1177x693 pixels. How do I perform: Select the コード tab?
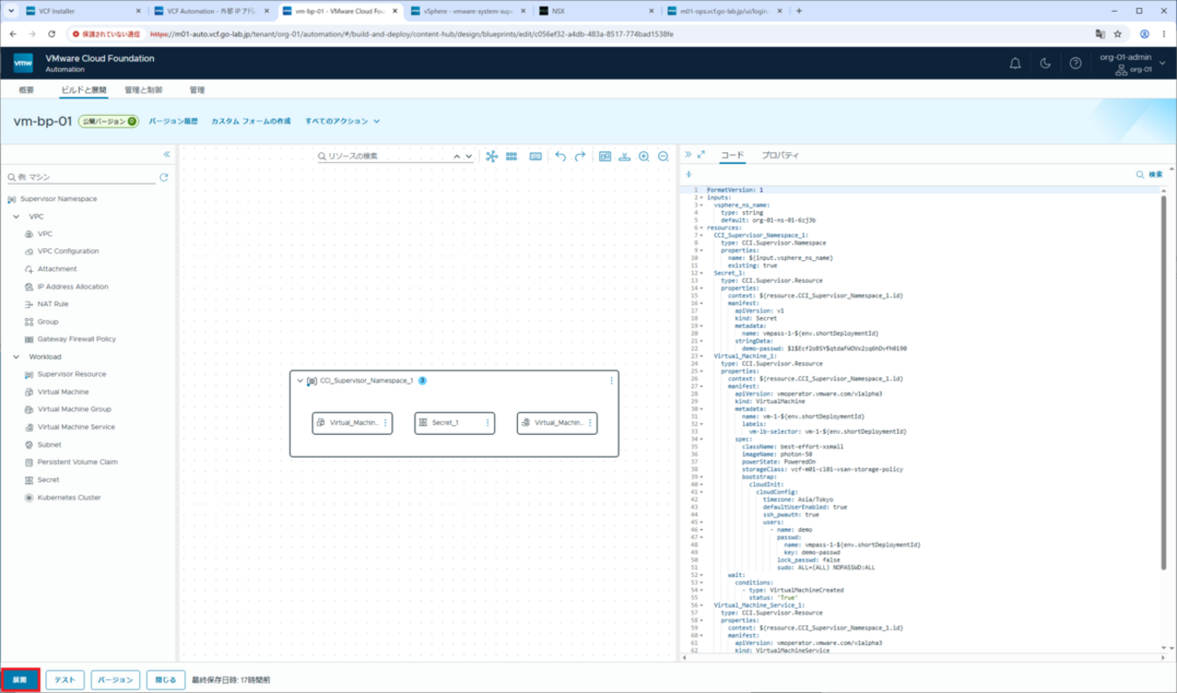(732, 155)
